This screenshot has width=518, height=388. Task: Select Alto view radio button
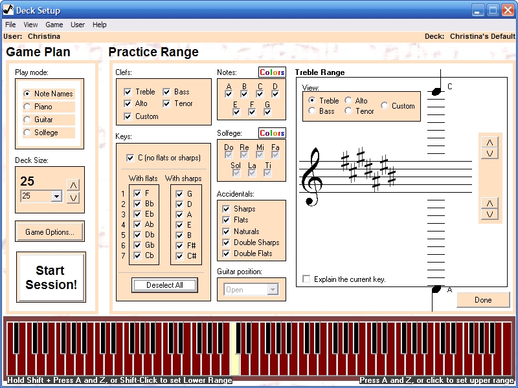(x=348, y=100)
